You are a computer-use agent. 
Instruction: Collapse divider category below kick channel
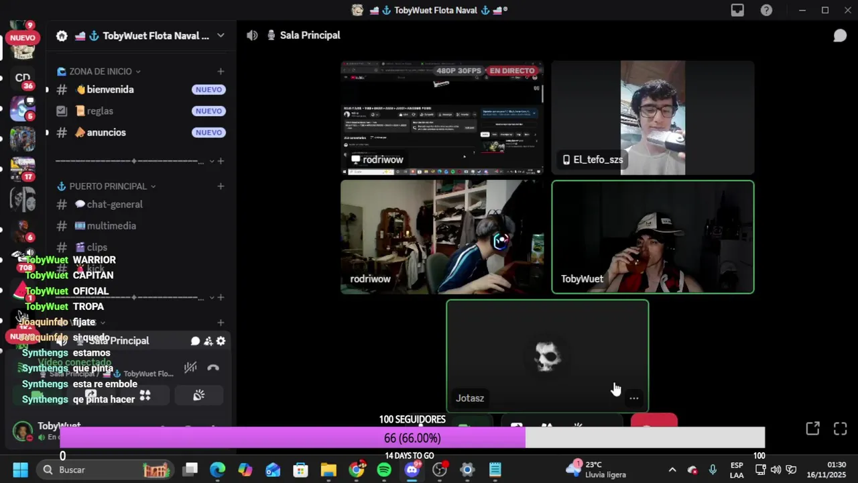coord(212,298)
